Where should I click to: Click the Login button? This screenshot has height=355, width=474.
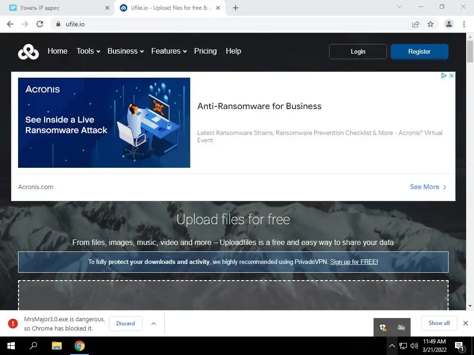(x=358, y=51)
